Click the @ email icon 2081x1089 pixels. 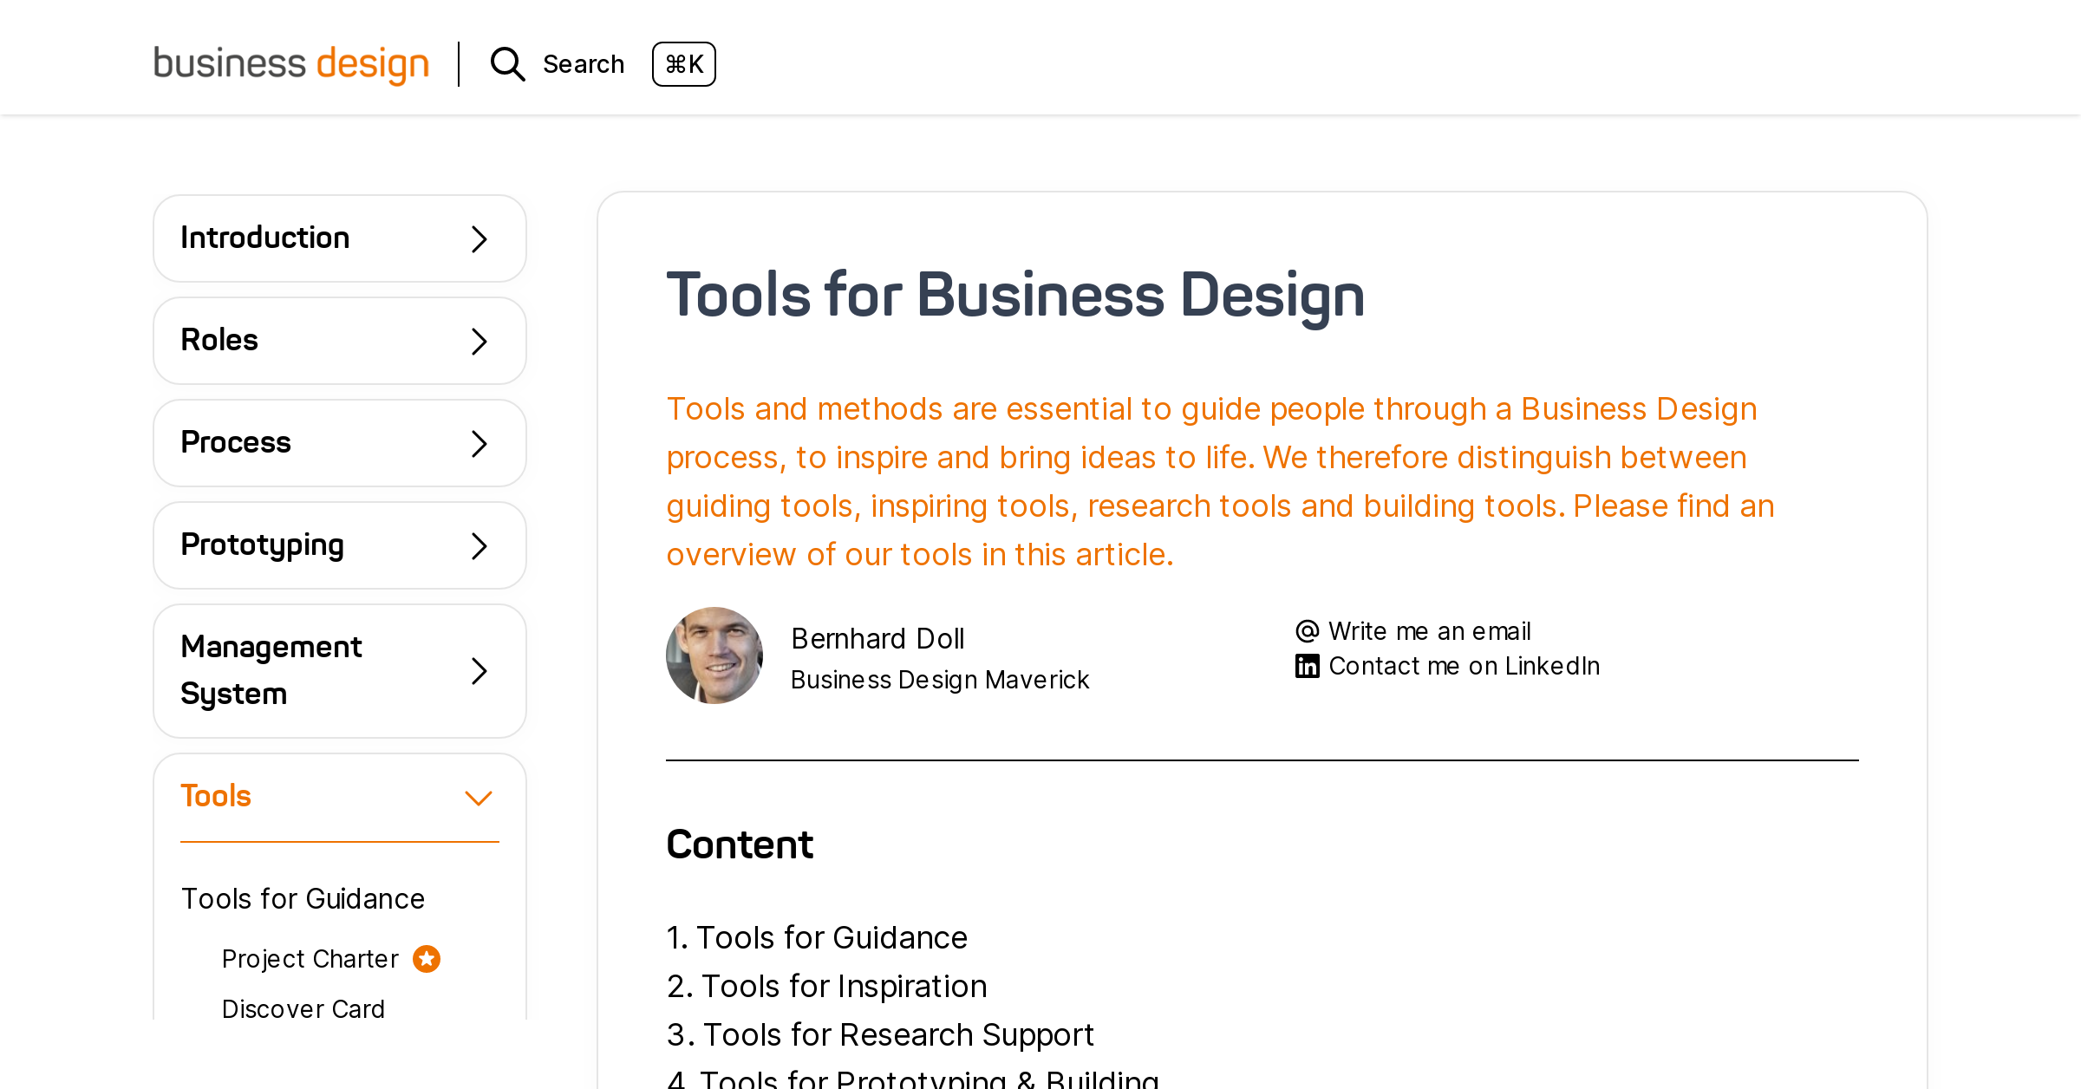pos(1308,630)
